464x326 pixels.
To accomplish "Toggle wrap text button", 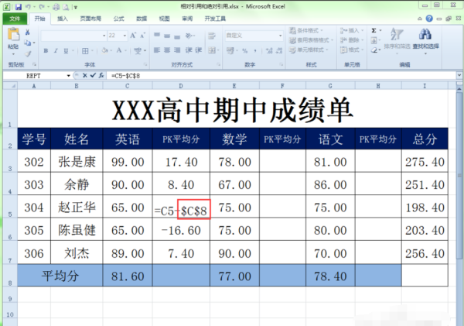I will tap(212, 36).
